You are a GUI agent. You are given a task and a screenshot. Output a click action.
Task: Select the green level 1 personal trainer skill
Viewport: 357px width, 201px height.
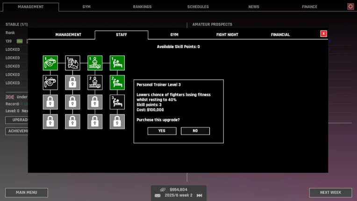coord(117,63)
